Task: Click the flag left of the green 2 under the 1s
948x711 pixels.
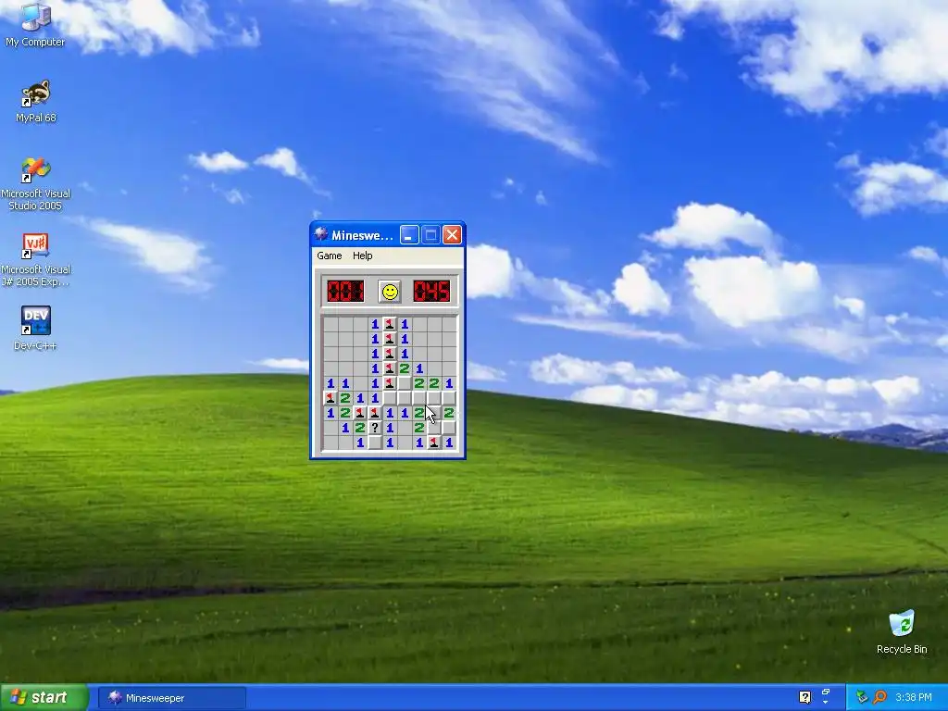Action: (x=390, y=368)
